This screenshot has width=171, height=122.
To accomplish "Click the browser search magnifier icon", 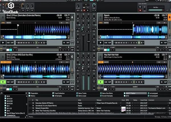I will pos(1,93).
